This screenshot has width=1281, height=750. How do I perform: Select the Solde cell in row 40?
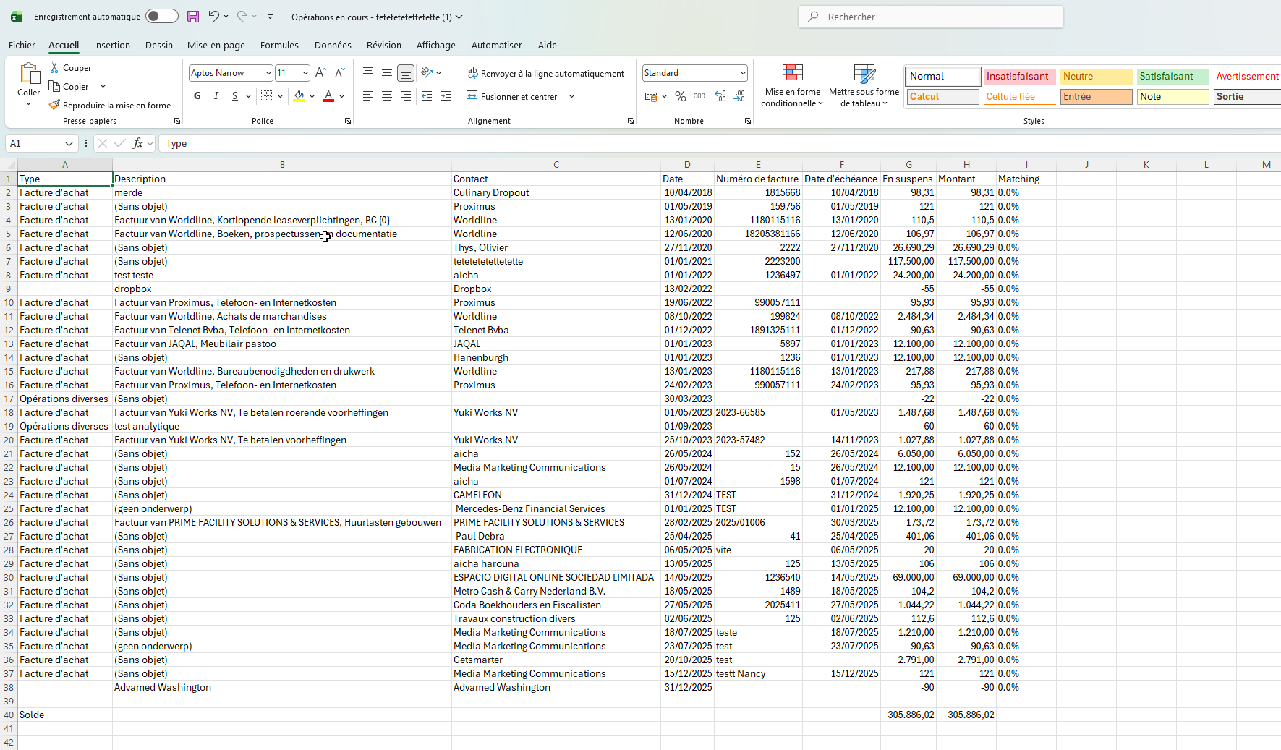(x=64, y=715)
